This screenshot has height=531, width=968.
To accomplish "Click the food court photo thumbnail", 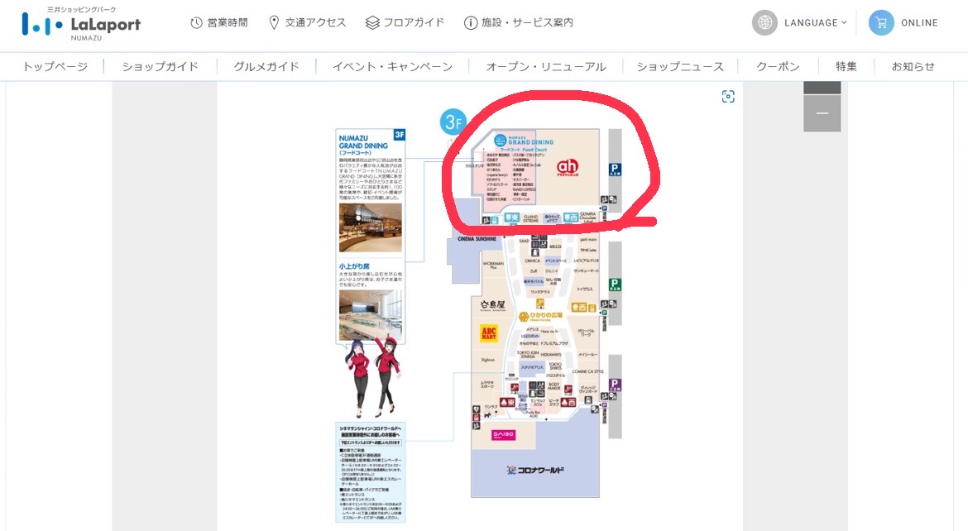I will (x=371, y=227).
